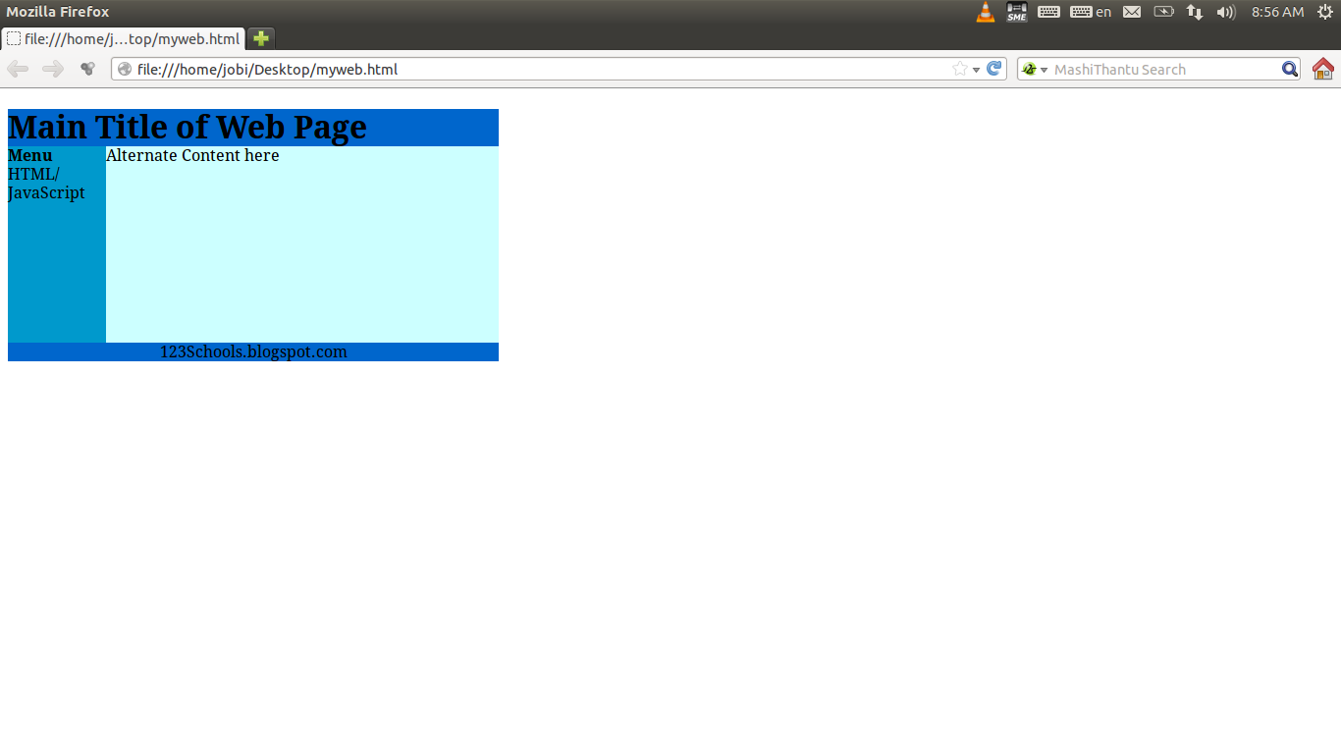Click the 123Schools.blogspot.com footer text
The width and height of the screenshot is (1341, 754).
tap(254, 351)
